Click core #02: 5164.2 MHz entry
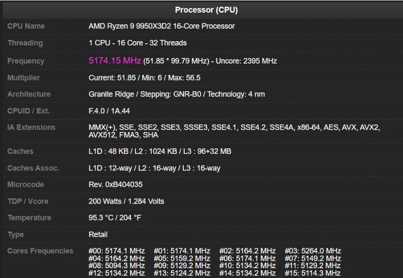The width and height of the screenshot is (403, 278). point(247,251)
